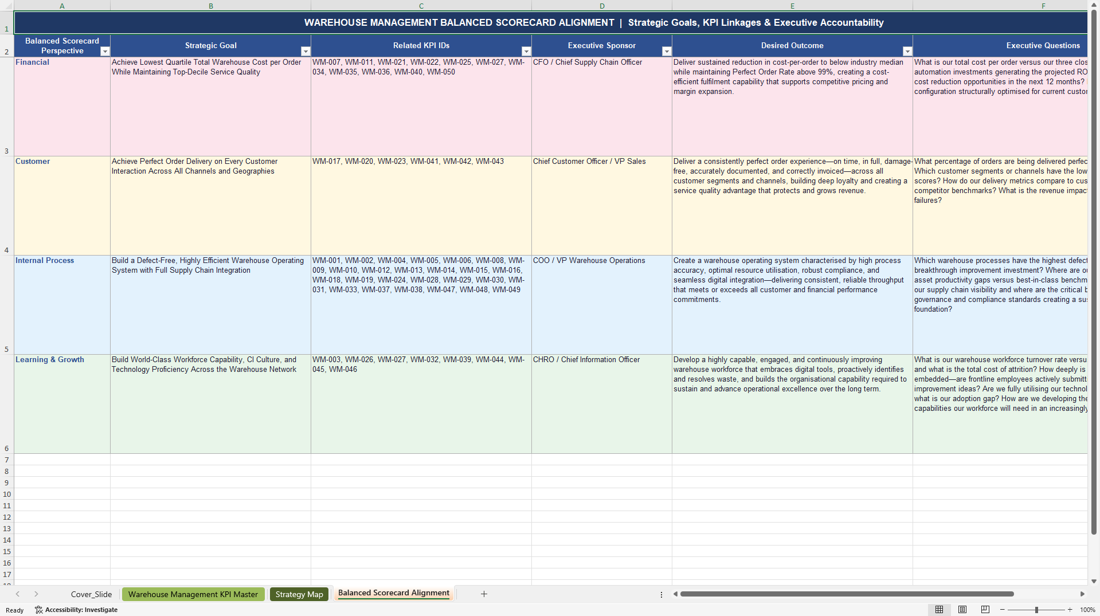Viewport: 1100px width, 616px height.
Task: Open the Warehouse Management KPI Master tab
Action: 193,594
